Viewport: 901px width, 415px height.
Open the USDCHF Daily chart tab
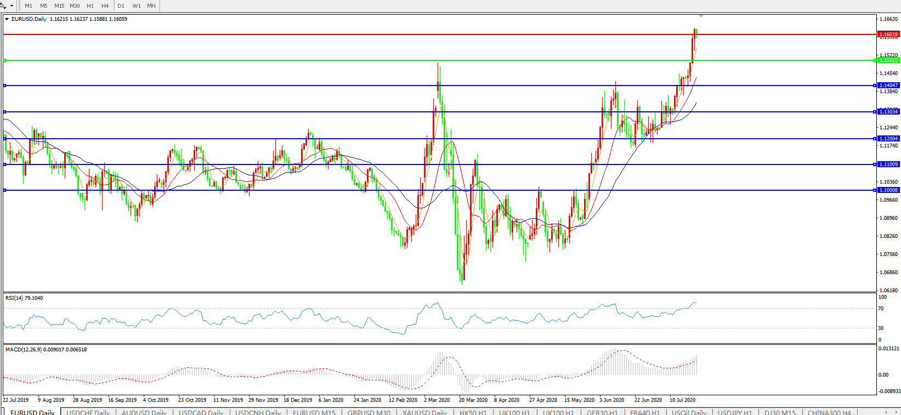pyautogui.click(x=88, y=412)
